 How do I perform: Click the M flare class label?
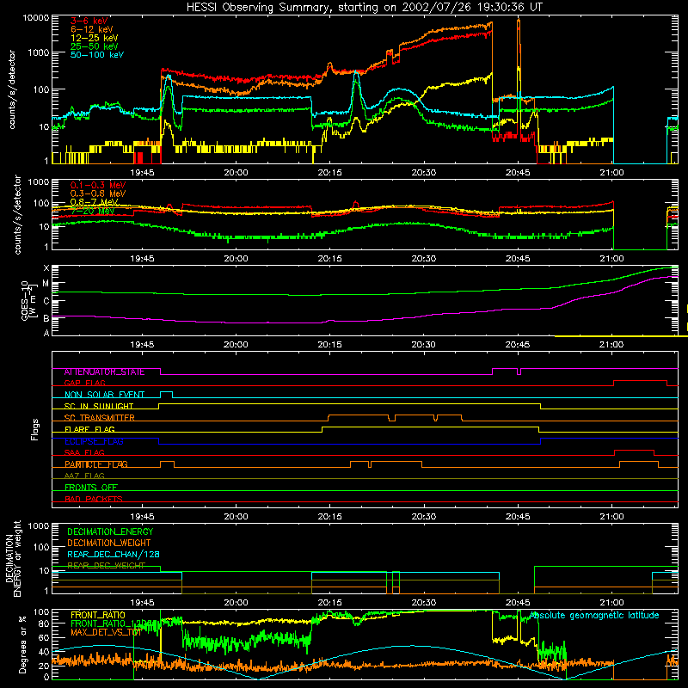[x=46, y=284]
